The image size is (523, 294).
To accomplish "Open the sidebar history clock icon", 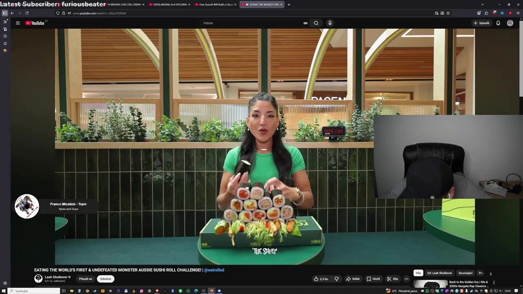I will coord(5,36).
